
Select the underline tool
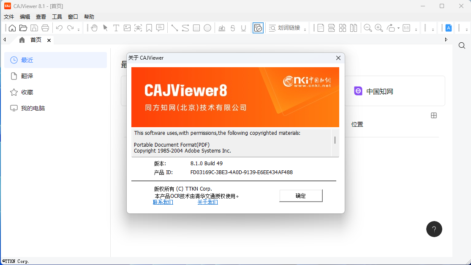coord(244,28)
